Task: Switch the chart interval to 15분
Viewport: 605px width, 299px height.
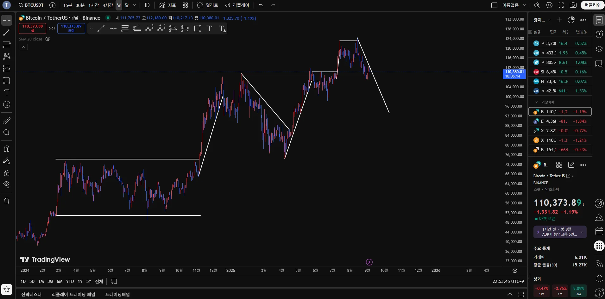Action: 67,5
